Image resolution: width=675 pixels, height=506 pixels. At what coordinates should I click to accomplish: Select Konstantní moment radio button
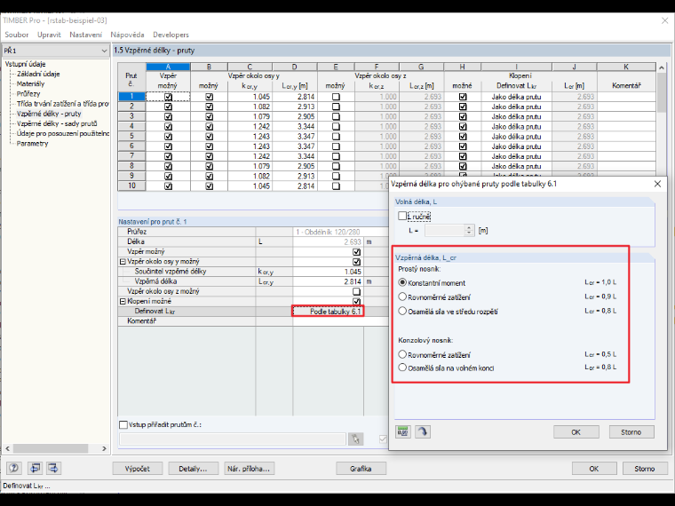tap(402, 282)
